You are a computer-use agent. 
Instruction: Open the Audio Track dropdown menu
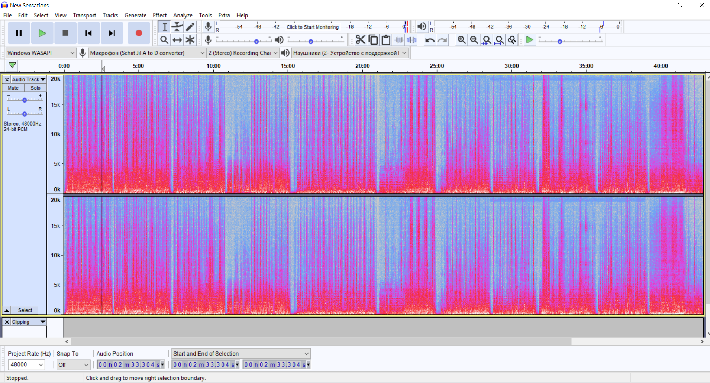[29, 79]
